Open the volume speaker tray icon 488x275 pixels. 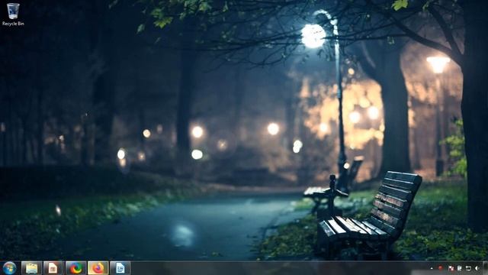pos(477,268)
